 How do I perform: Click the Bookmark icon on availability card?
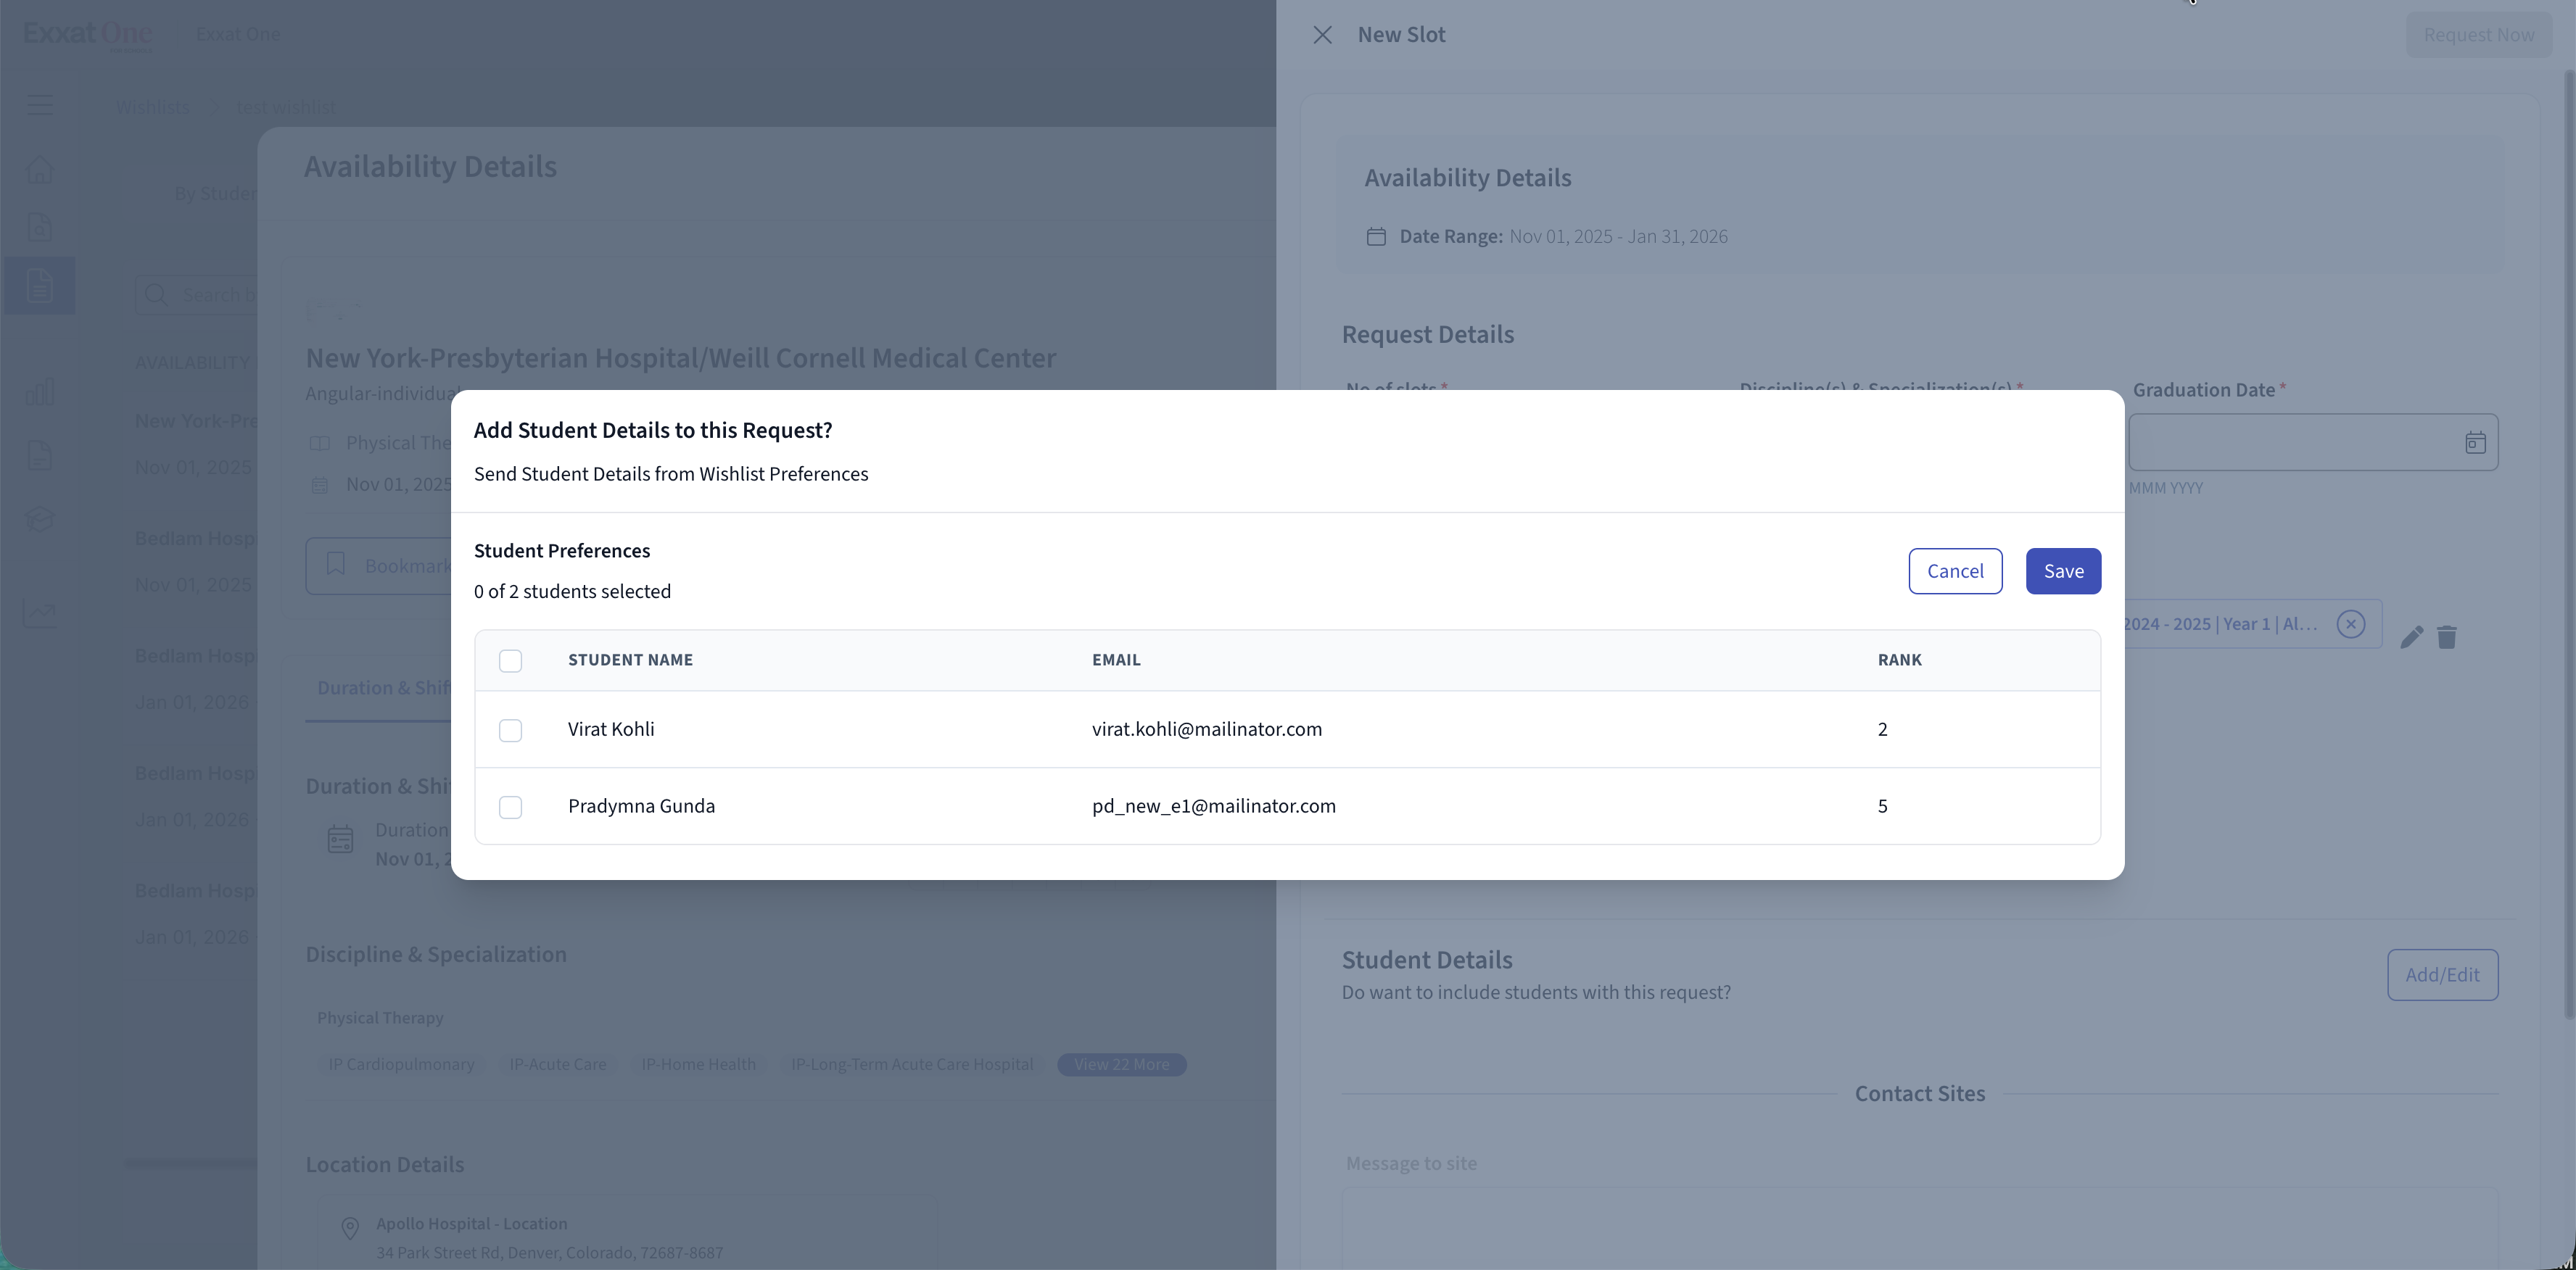point(336,565)
